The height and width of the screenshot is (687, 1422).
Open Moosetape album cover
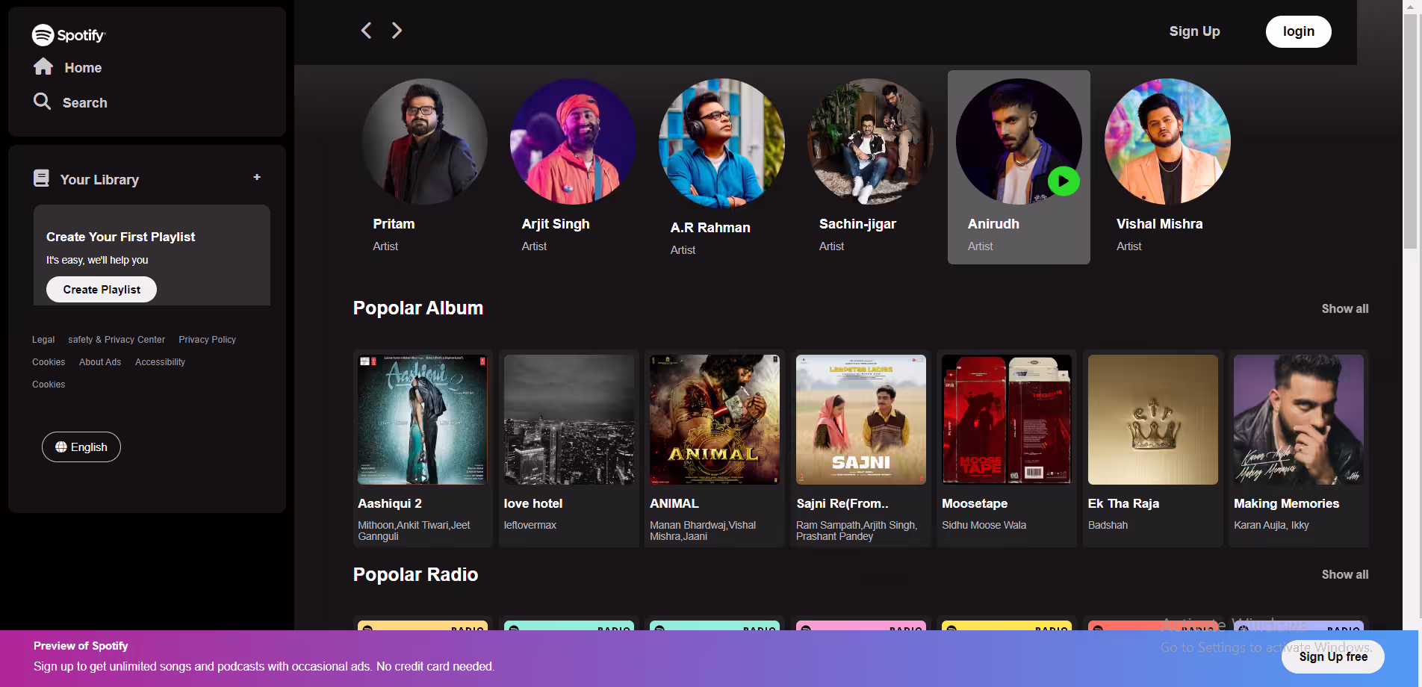coord(1007,420)
